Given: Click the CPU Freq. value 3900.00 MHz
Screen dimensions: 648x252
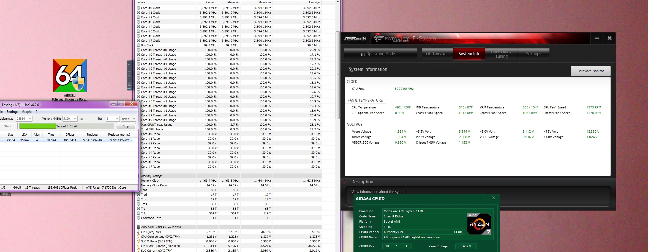Looking at the screenshot, I should click(404, 89).
